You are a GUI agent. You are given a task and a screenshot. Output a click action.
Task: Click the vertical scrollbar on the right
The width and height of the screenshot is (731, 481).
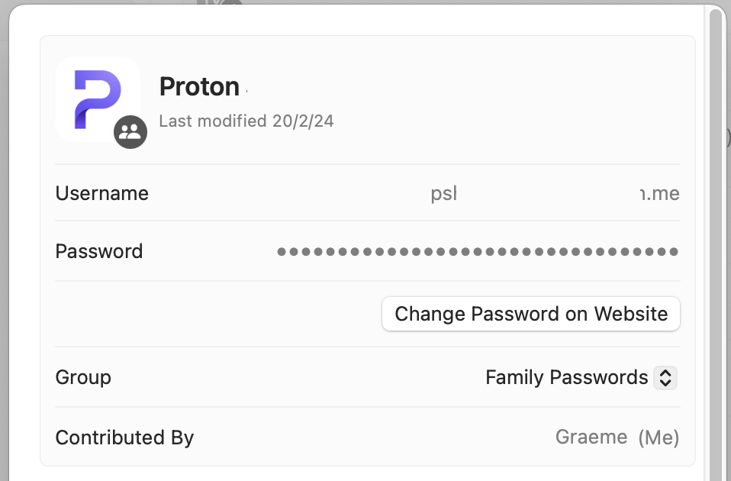(x=716, y=229)
